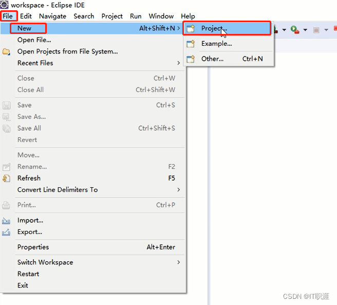Image resolution: width=337 pixels, height=305 pixels.
Task: Click the Refresh icon in File menu
Action: [6, 178]
